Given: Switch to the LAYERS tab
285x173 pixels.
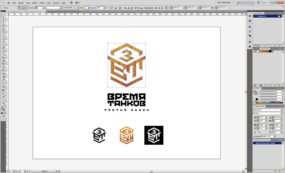Looking at the screenshot, I should (274, 13).
